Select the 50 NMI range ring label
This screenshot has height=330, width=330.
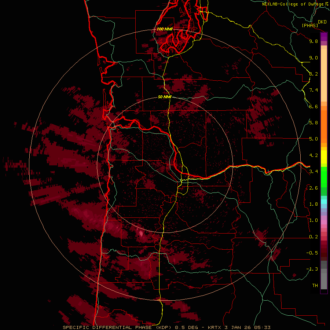[x=165, y=97]
